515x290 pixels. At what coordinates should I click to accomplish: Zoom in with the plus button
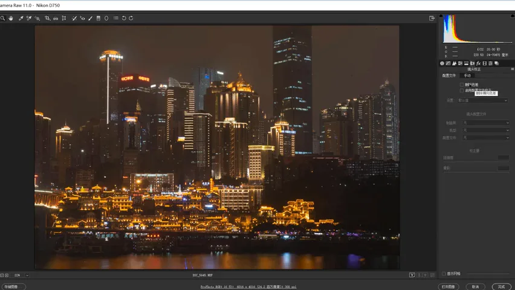click(7, 275)
